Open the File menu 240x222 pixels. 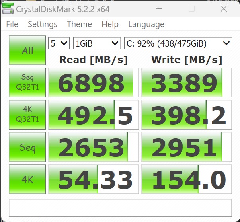point(12,24)
